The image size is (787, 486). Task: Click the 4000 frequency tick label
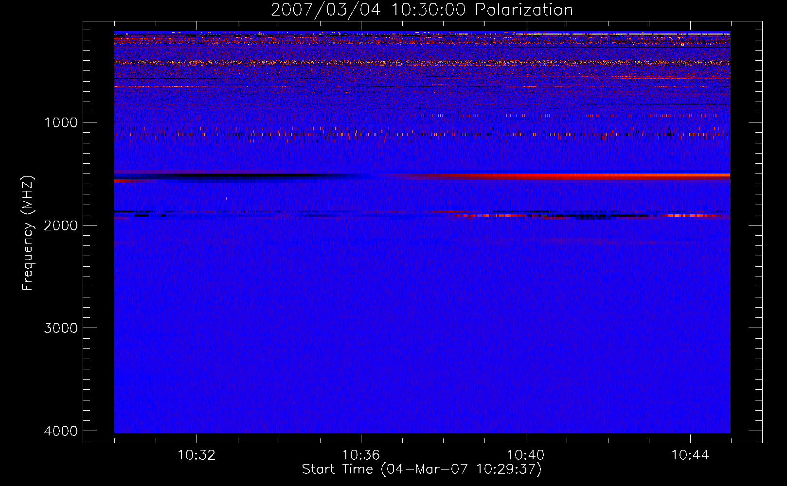pyautogui.click(x=61, y=431)
